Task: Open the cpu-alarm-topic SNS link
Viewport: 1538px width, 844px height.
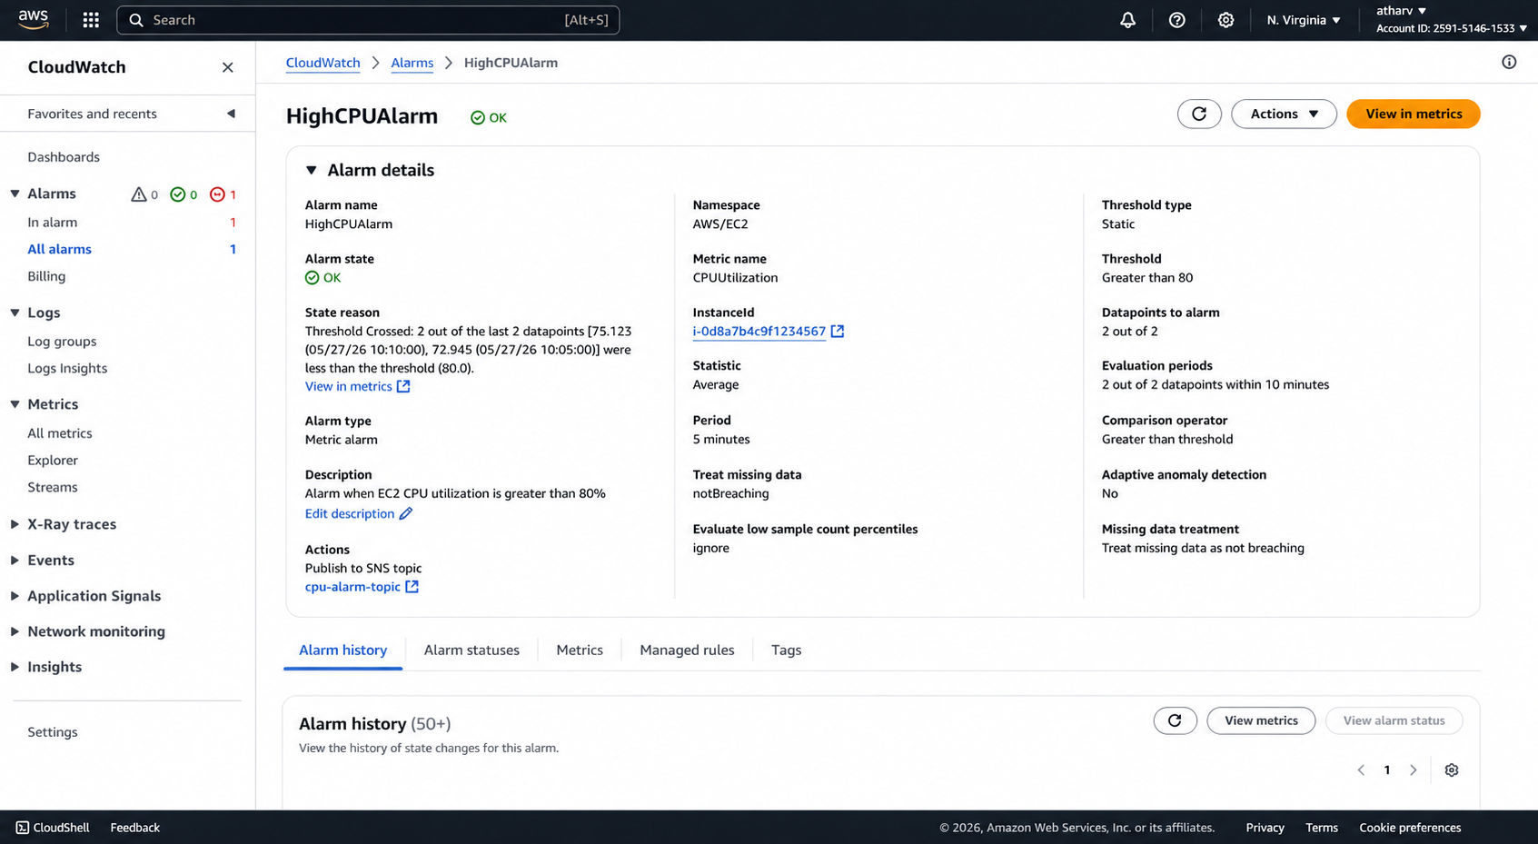Action: (352, 587)
